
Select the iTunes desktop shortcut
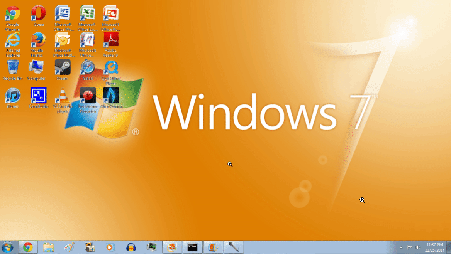pos(13,98)
